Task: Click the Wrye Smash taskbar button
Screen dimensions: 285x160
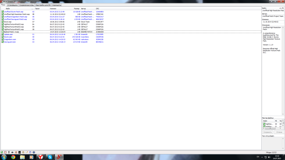Action: (59, 157)
